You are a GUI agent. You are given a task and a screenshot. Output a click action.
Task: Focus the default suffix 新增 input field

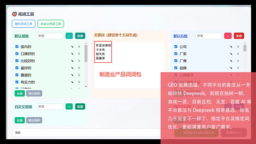point(209,36)
